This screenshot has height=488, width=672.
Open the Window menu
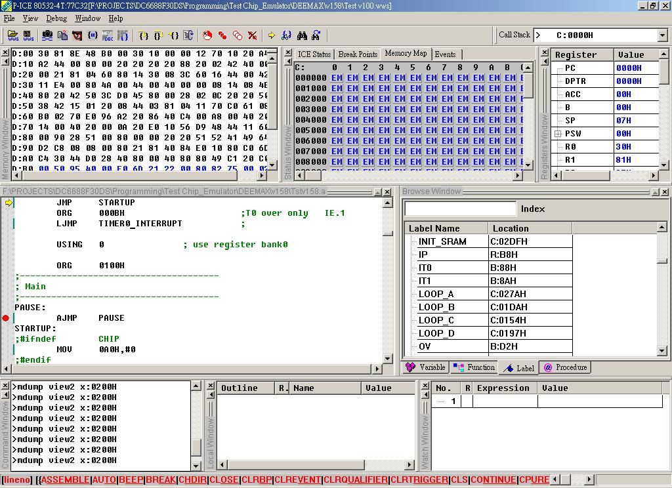[x=88, y=18]
